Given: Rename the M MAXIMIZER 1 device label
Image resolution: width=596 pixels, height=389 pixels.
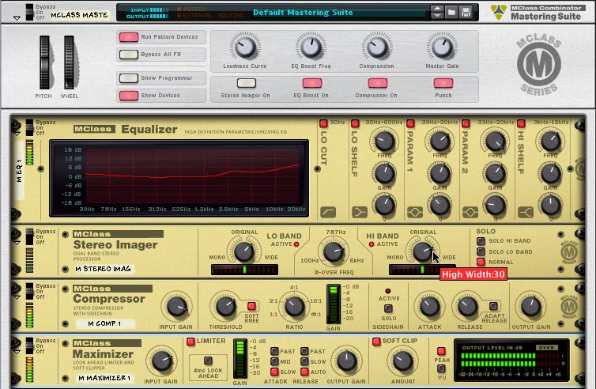Looking at the screenshot, I should [x=104, y=378].
